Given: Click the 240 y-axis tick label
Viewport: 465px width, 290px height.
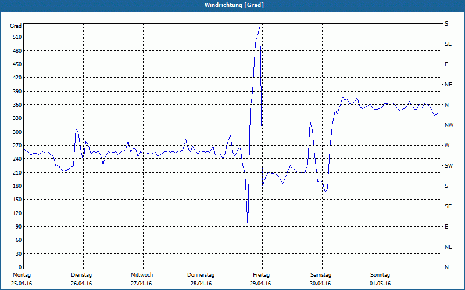Looking at the screenshot, I should pyautogui.click(x=17, y=159).
